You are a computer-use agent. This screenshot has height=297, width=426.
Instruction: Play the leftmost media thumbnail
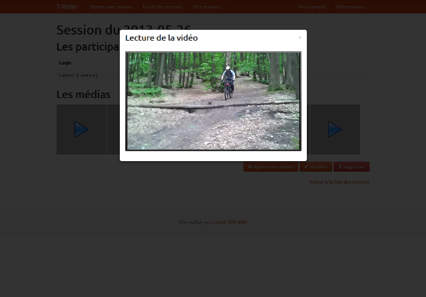(x=81, y=130)
